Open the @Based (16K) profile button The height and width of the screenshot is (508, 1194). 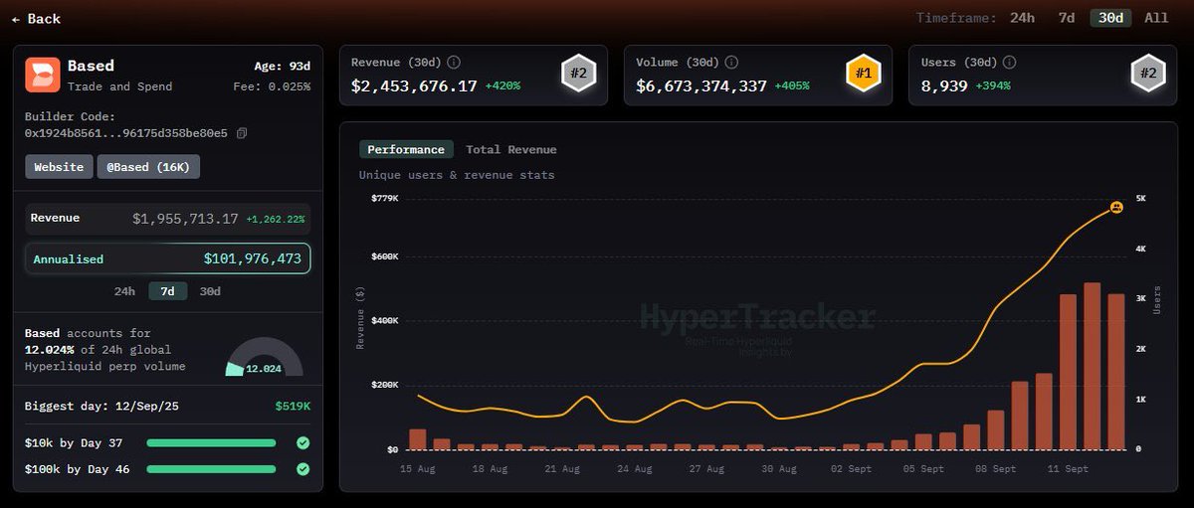pos(148,167)
